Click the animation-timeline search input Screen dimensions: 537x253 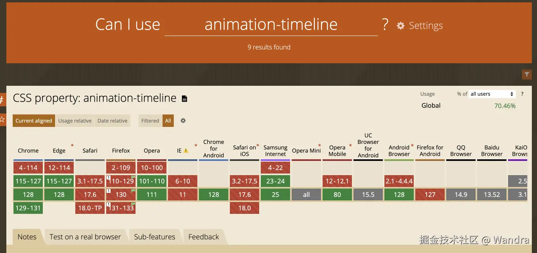click(271, 25)
